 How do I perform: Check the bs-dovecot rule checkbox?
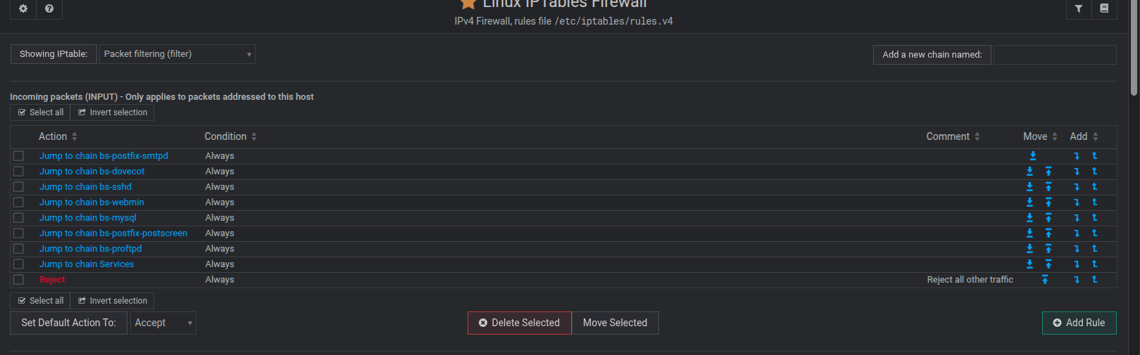click(19, 172)
